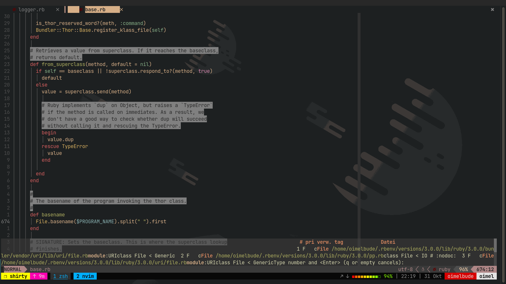This screenshot has height=284, width=506.
Task: Click the small icon between utf-8 and ruby
Action: point(423,269)
